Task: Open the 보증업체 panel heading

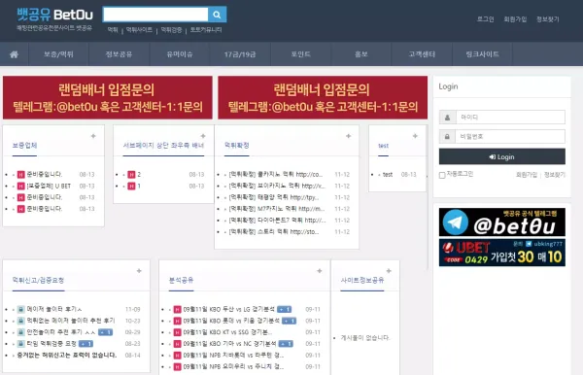Action: click(24, 146)
